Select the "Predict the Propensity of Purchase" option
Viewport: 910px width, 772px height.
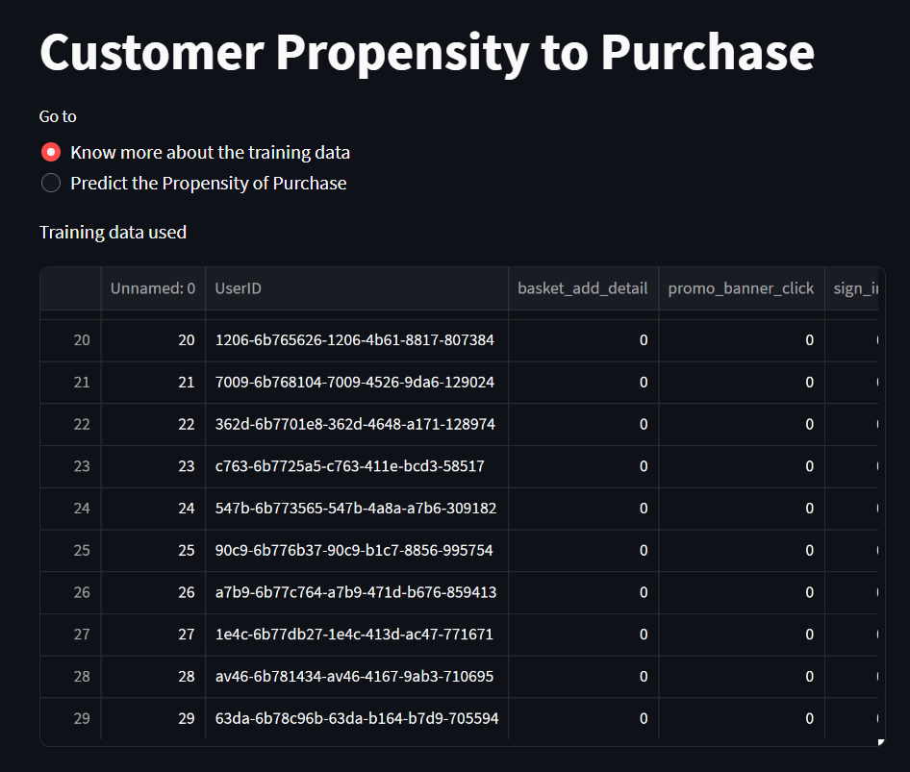coord(50,183)
